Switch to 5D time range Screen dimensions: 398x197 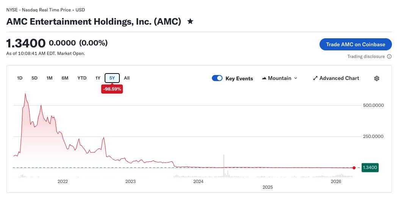(34, 78)
